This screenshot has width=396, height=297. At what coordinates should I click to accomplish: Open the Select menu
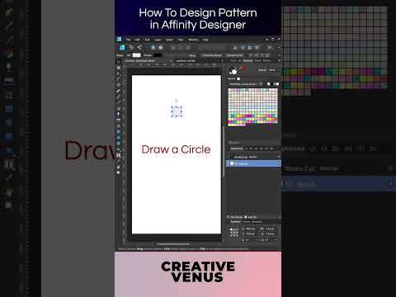tap(169, 40)
